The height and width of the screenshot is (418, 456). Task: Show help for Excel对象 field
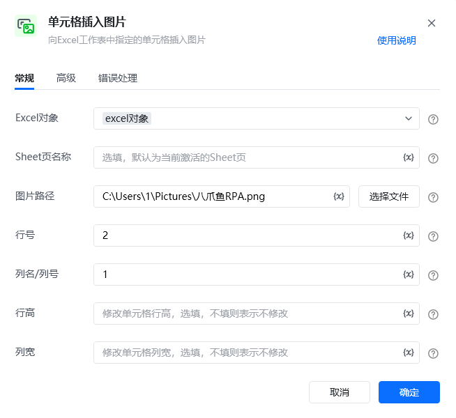coord(433,119)
